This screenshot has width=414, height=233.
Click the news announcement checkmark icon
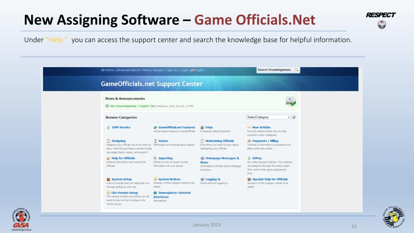pos(291,102)
